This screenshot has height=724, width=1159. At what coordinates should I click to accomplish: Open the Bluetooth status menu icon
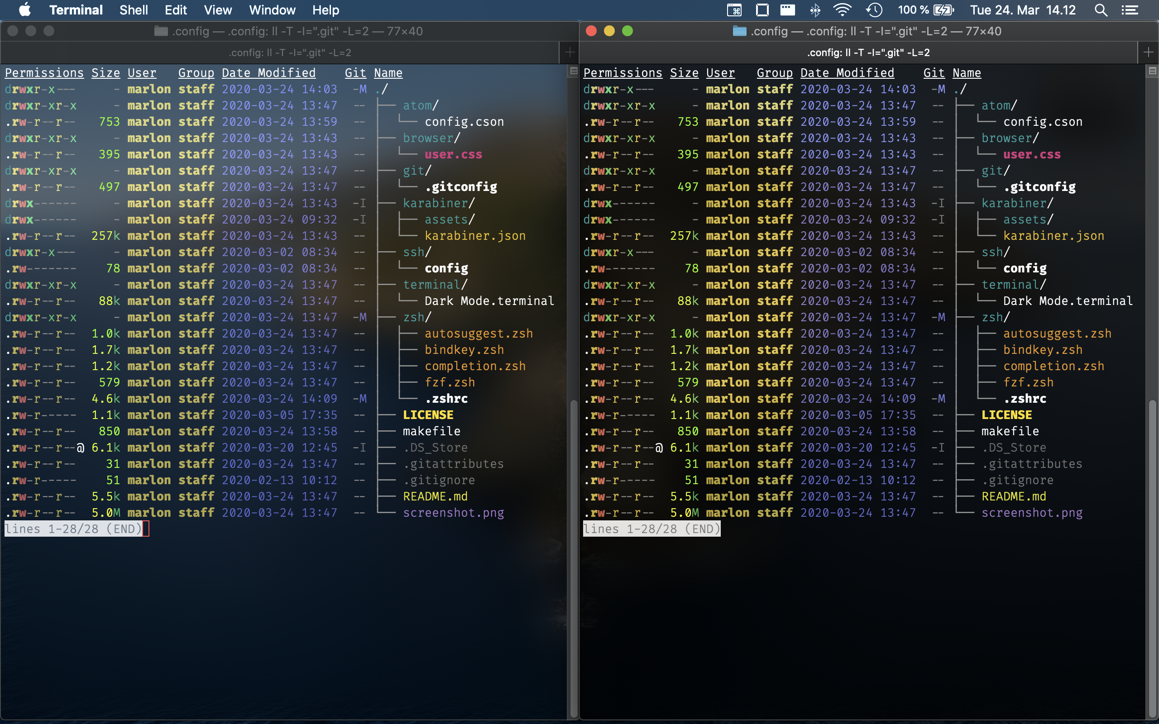[x=814, y=10]
